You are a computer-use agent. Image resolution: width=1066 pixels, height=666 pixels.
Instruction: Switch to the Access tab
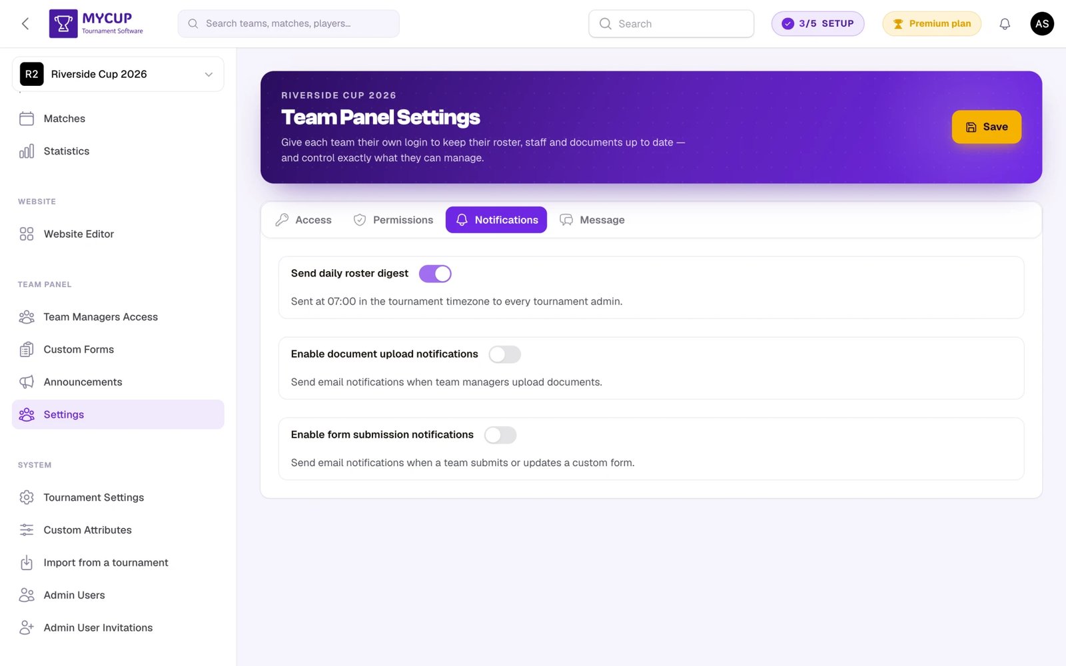[303, 220]
